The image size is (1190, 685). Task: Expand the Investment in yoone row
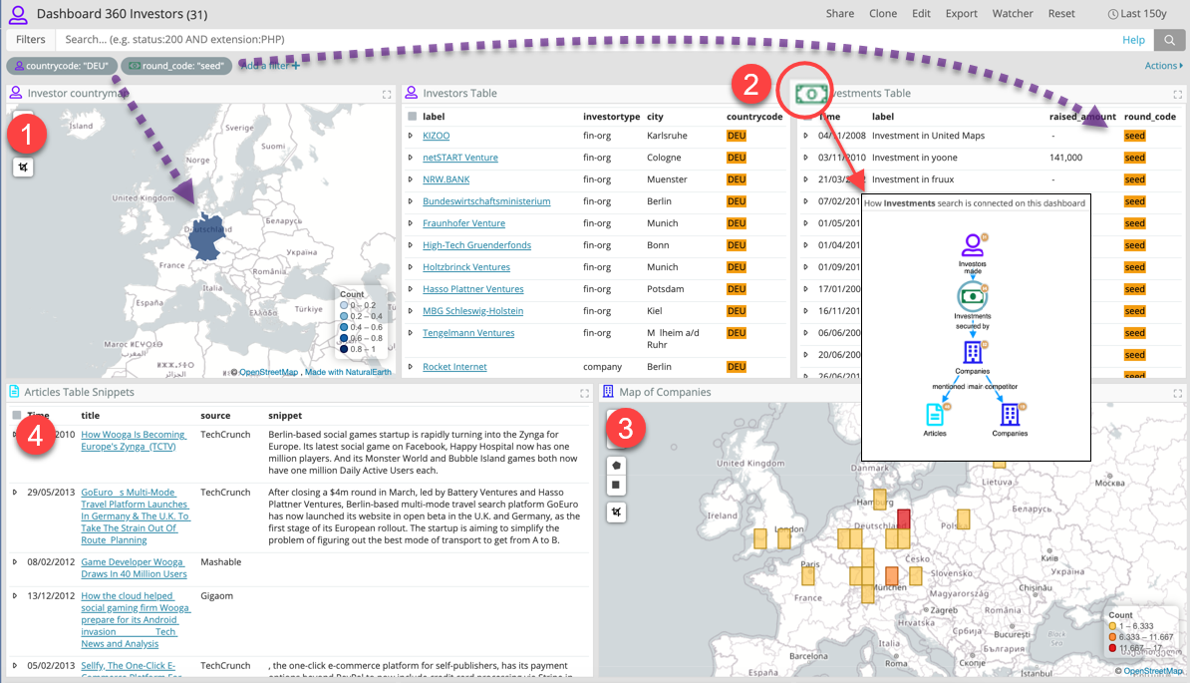pos(806,158)
